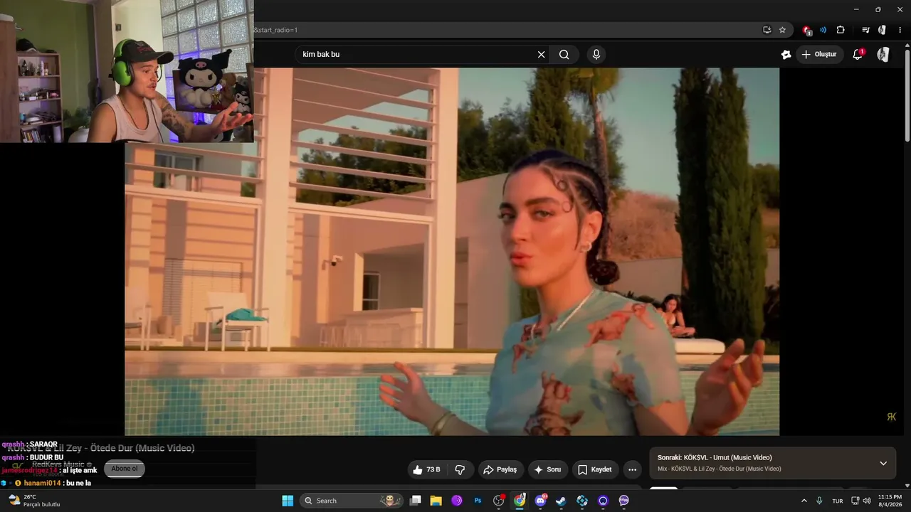The height and width of the screenshot is (512, 911).
Task: Bookmark this page with star icon
Action: 782,30
